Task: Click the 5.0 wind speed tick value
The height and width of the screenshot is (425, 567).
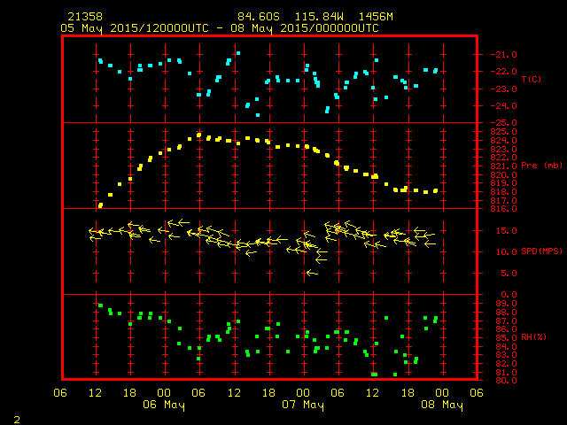Action: pos(509,274)
